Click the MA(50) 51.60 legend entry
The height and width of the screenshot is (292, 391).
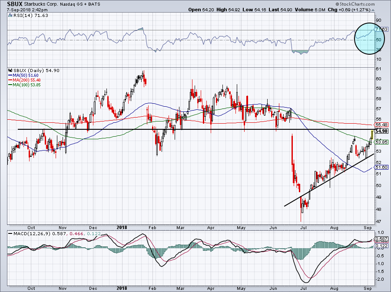coord(23,75)
